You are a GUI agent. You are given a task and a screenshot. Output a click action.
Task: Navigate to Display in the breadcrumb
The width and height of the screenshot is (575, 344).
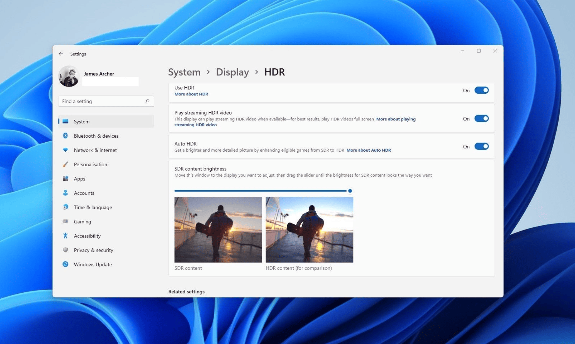[x=232, y=72]
